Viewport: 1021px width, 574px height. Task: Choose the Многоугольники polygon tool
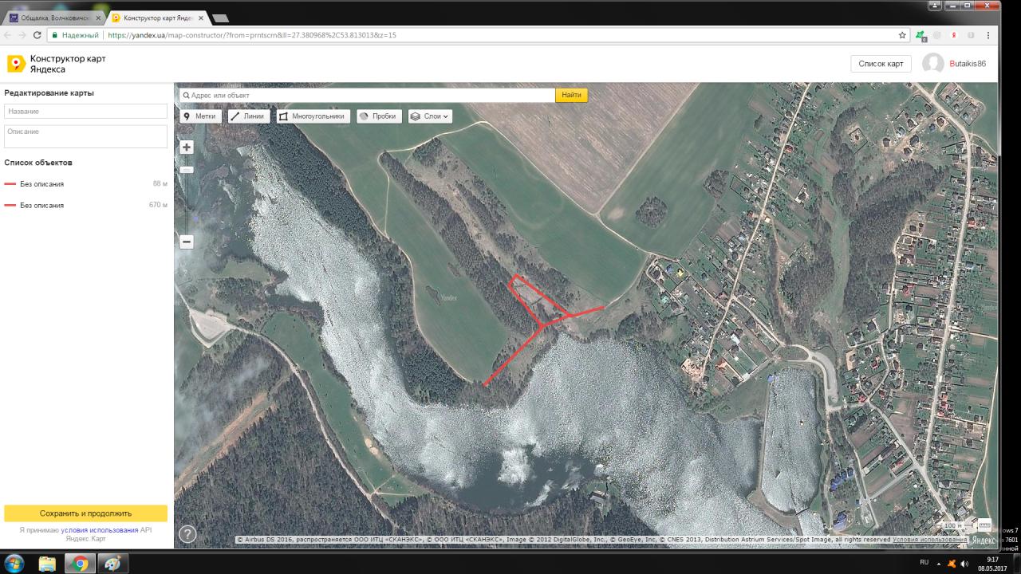click(x=312, y=116)
